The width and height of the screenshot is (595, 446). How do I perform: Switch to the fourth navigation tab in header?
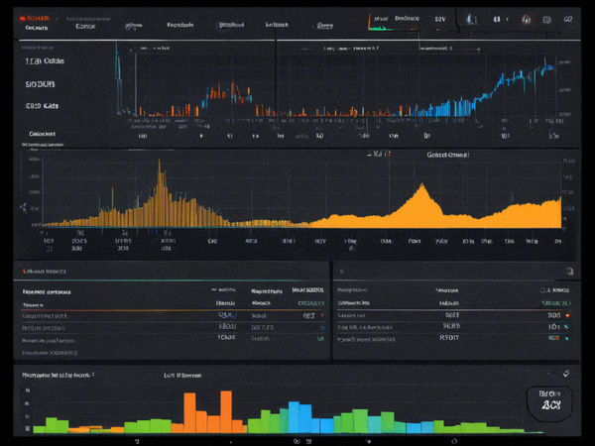180,25
